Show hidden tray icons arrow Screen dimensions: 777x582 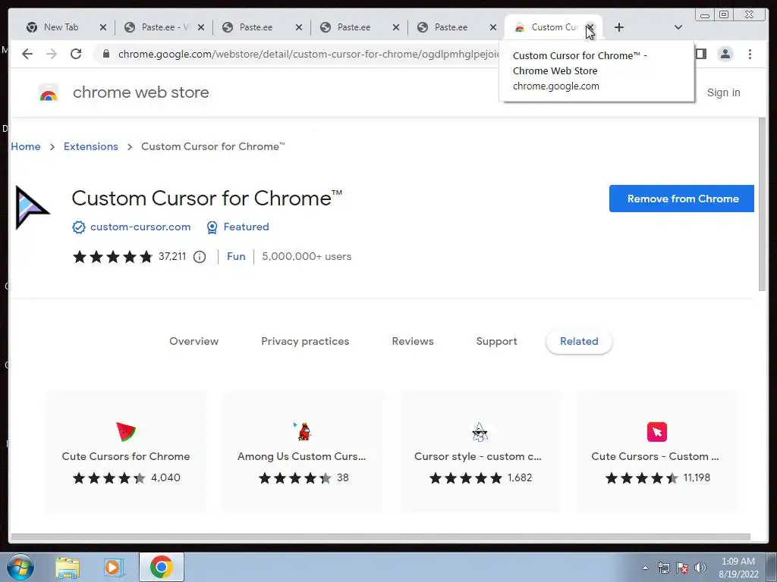coord(645,568)
